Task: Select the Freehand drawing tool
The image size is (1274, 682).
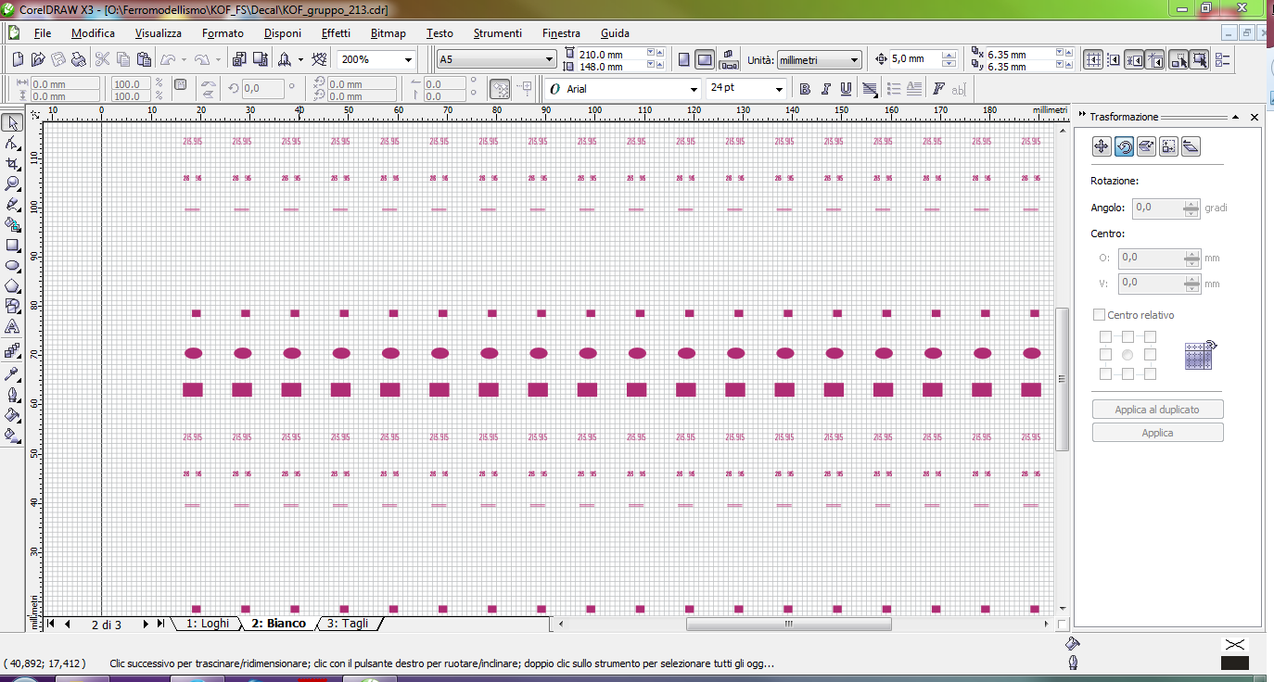Action: [x=12, y=205]
